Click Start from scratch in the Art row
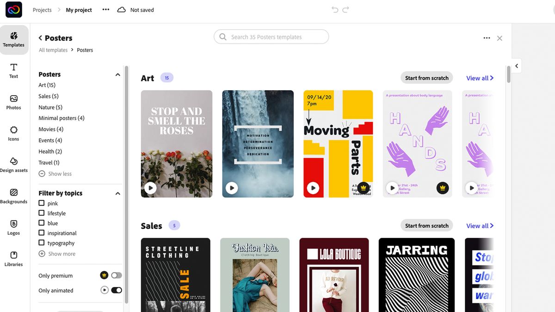This screenshot has width=555, height=312. click(x=426, y=78)
